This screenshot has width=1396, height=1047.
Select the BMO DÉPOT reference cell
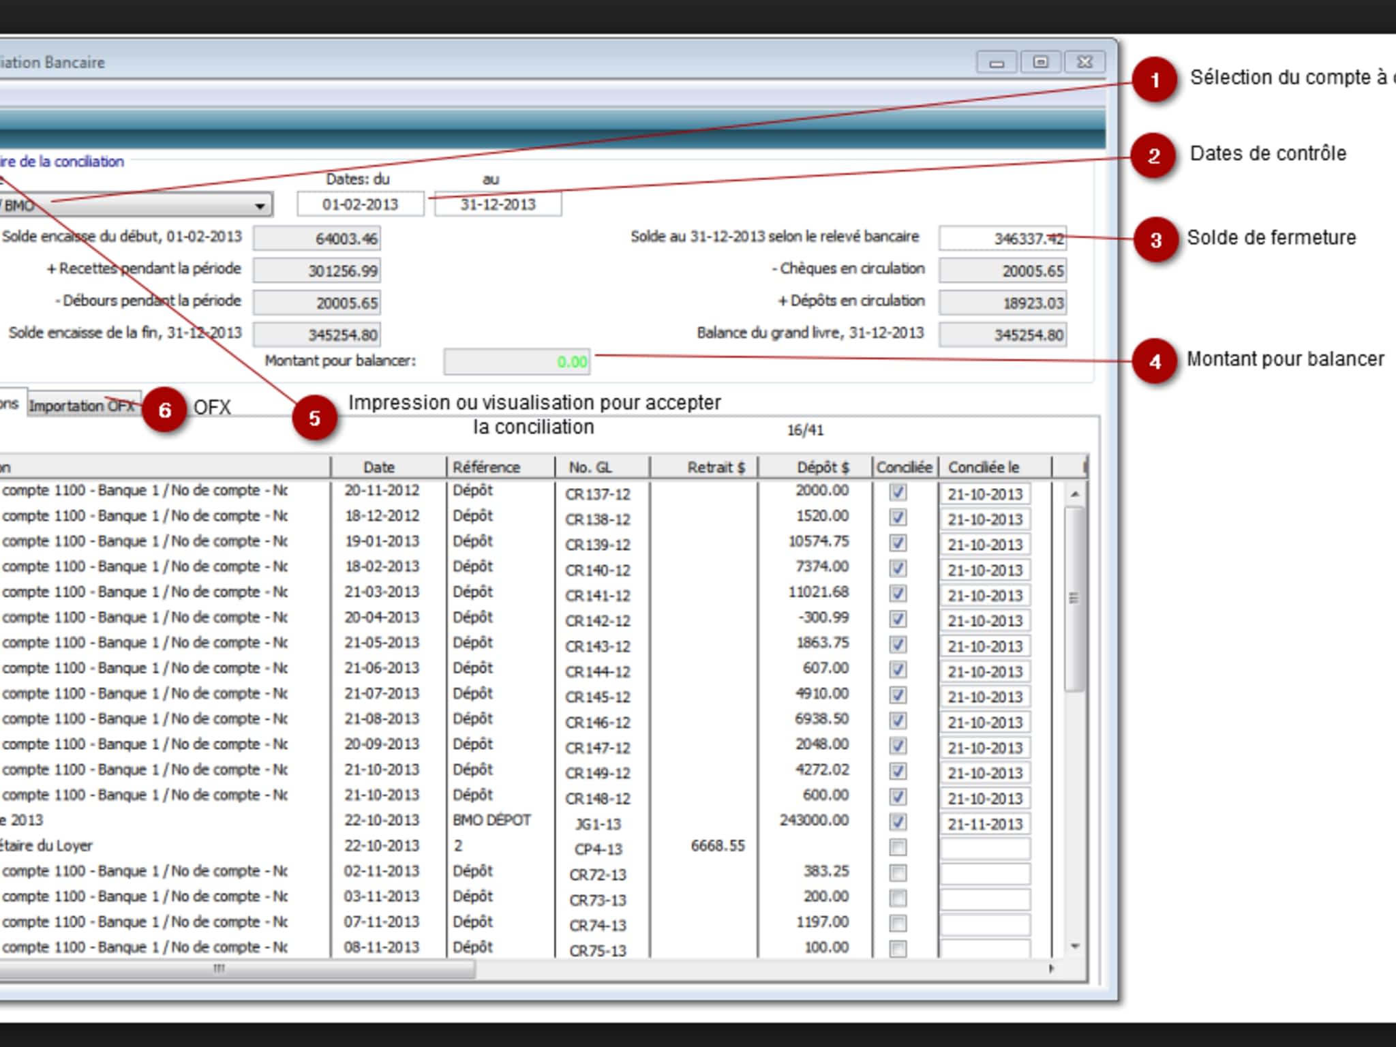492,820
